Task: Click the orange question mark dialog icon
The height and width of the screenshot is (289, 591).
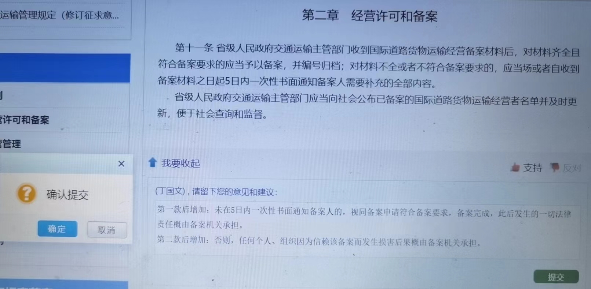Action: 26,193
